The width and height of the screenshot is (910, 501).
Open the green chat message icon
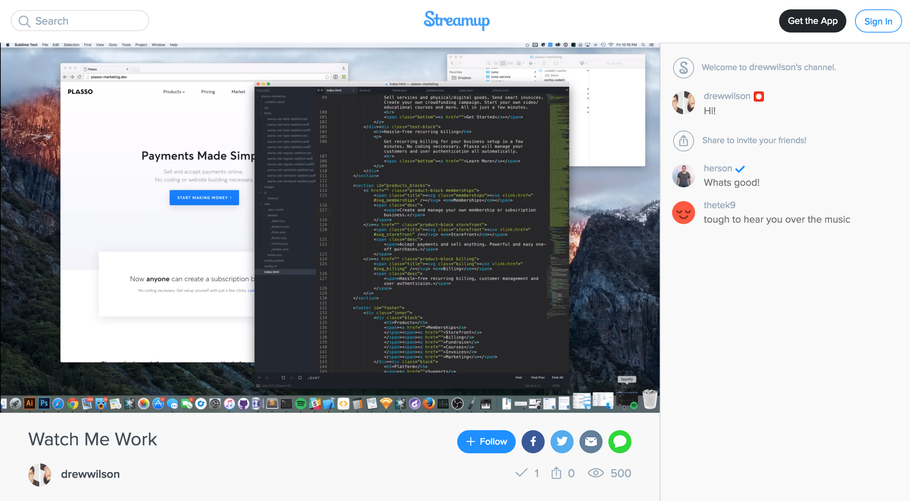tap(620, 441)
